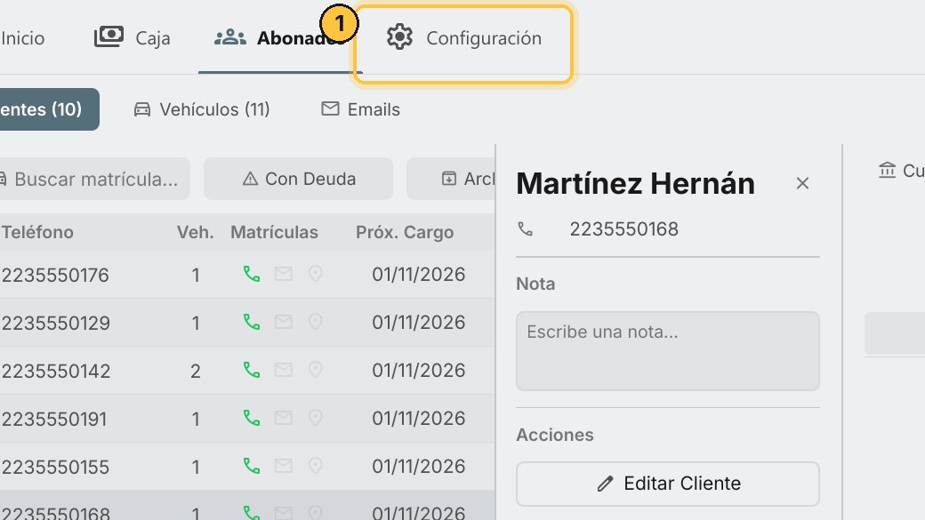This screenshot has height=520, width=925.
Task: Click location pin in row 2235550142
Action: 316,371
